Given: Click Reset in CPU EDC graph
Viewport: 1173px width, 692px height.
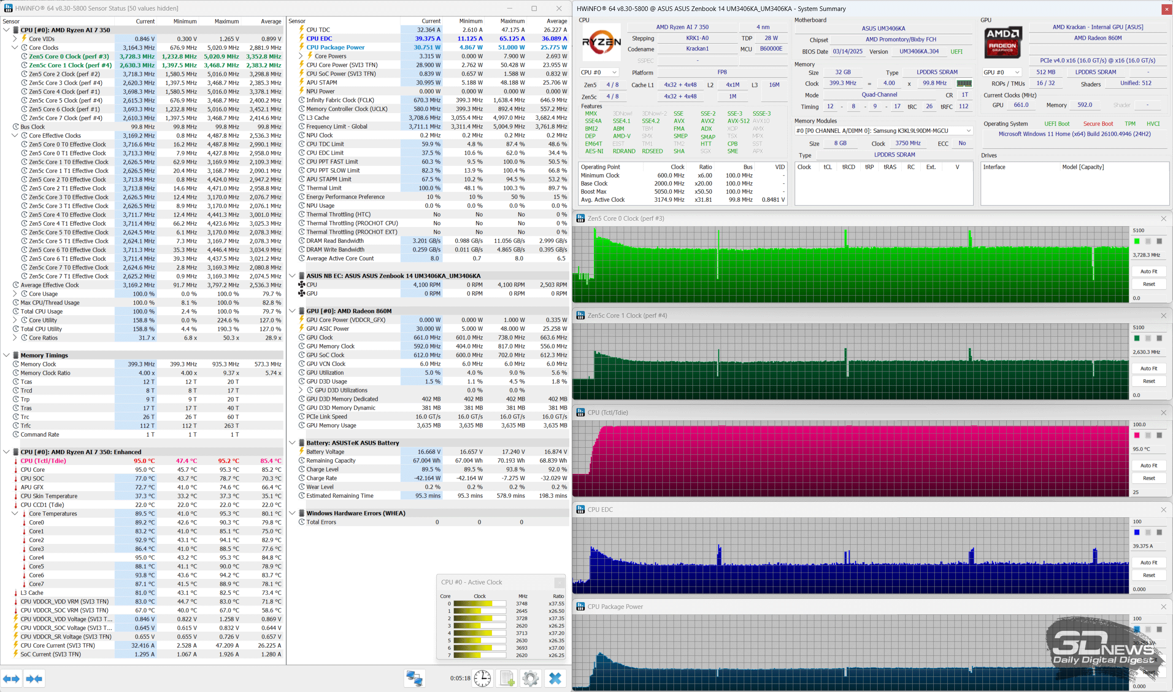Looking at the screenshot, I should tap(1148, 575).
